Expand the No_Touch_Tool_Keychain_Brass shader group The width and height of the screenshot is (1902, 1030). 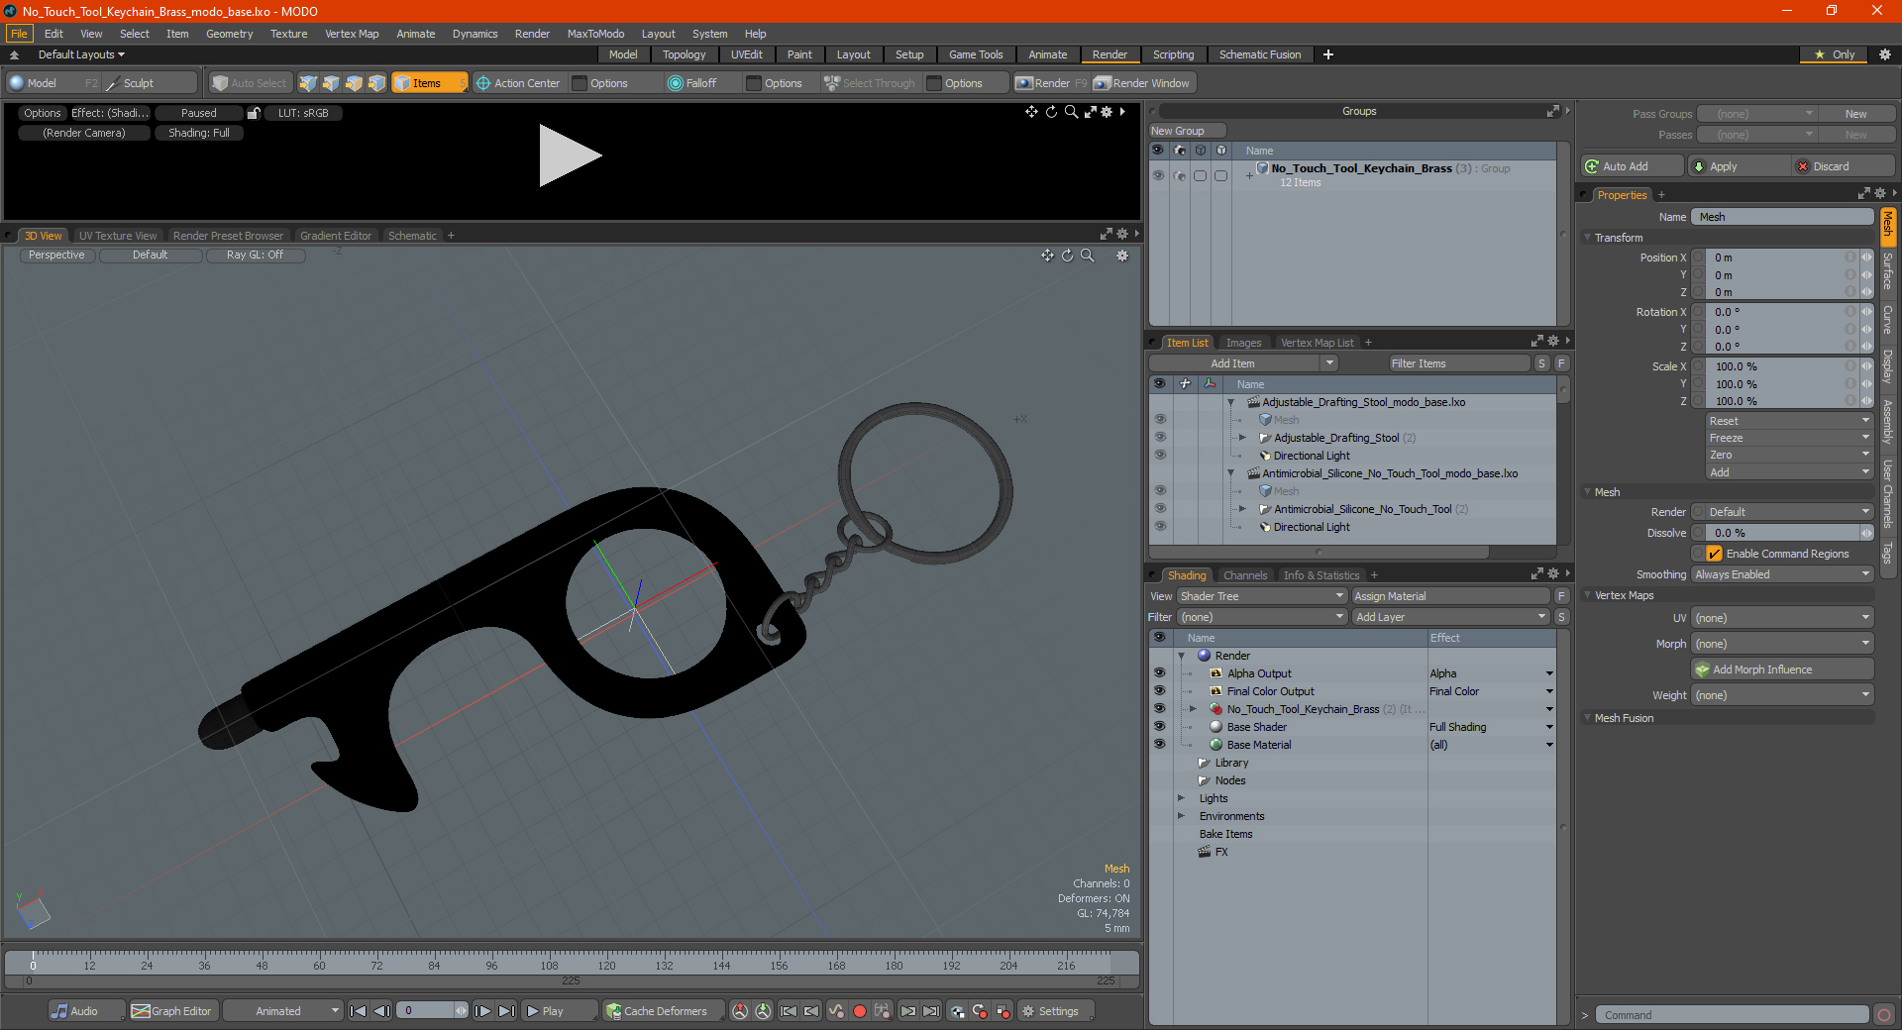tap(1193, 709)
